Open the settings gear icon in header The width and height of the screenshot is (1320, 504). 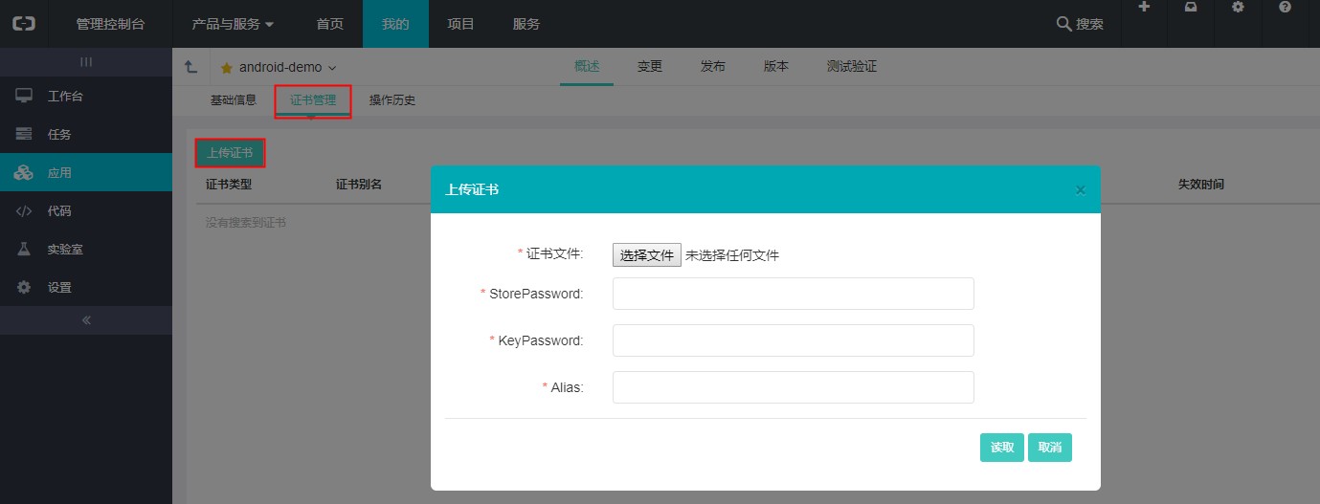coord(1238,7)
